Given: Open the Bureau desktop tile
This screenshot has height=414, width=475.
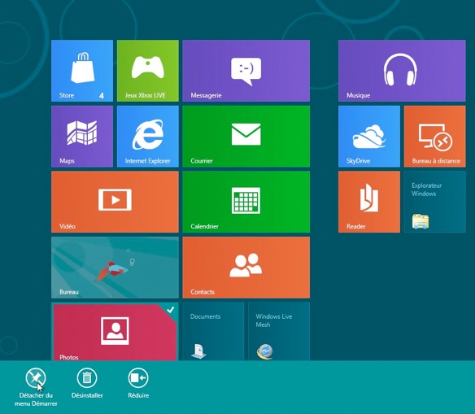Looking at the screenshot, I should 115,268.
